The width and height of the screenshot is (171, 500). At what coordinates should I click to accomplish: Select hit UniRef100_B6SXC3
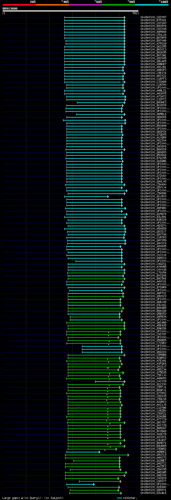tap(153, 50)
